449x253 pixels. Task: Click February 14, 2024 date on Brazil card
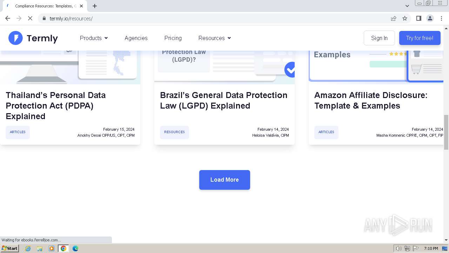273,129
